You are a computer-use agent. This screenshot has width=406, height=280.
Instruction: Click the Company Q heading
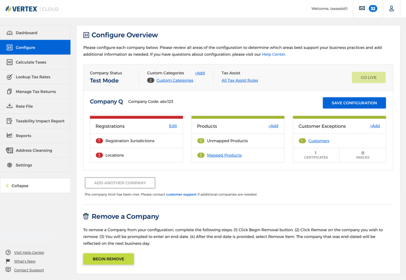[x=107, y=101]
